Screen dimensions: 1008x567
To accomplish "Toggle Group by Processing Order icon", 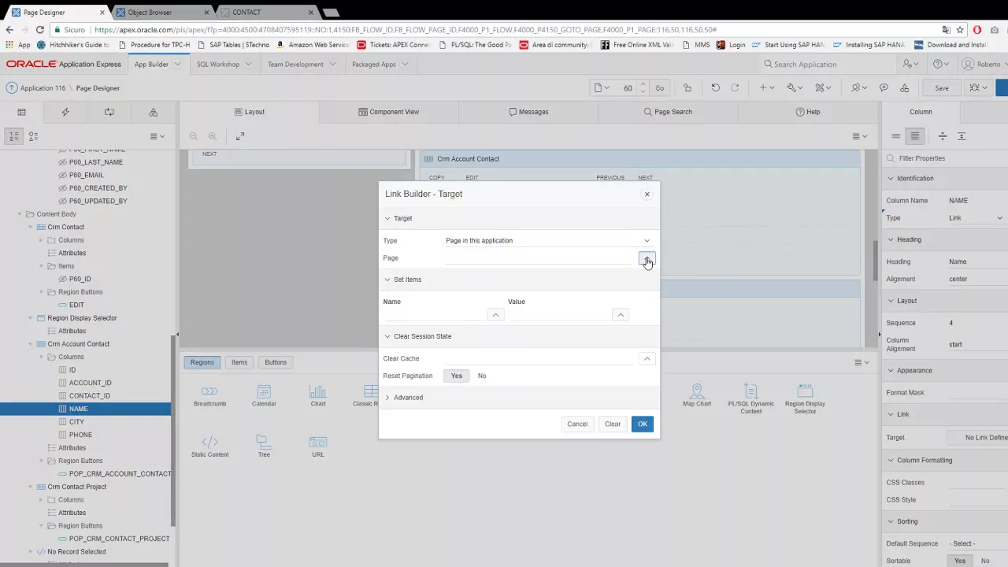I will click(x=14, y=136).
